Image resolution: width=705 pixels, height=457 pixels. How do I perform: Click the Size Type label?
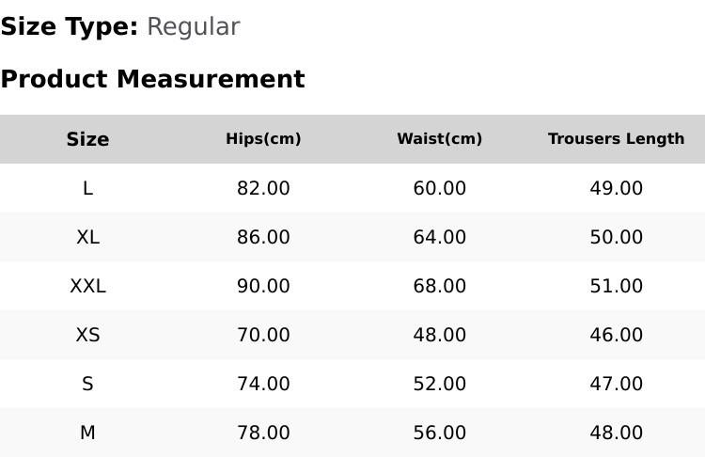pyautogui.click(x=70, y=27)
